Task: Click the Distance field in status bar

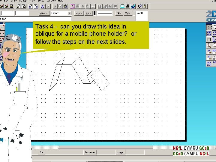Action: [x=106, y=152]
